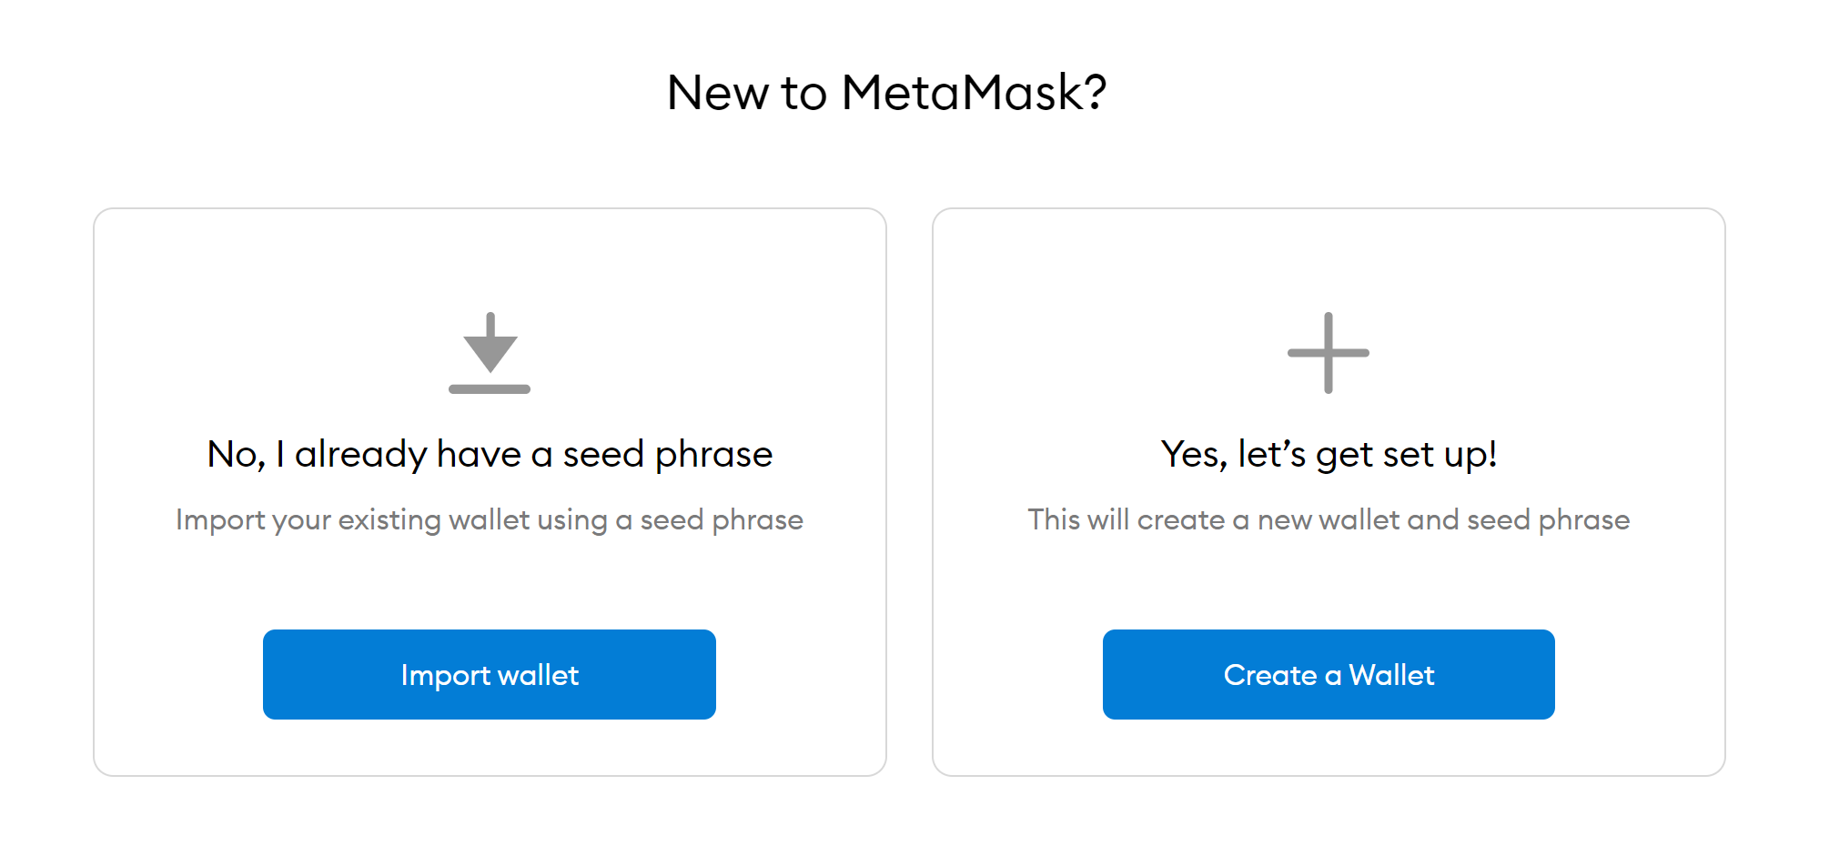This screenshot has height=856, width=1829.
Task: Select the gray arrow-over-line icon in left card
Action: [490, 353]
